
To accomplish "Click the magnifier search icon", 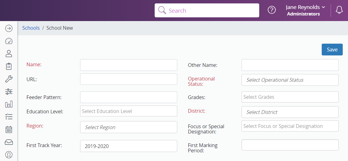I will 162,10.
